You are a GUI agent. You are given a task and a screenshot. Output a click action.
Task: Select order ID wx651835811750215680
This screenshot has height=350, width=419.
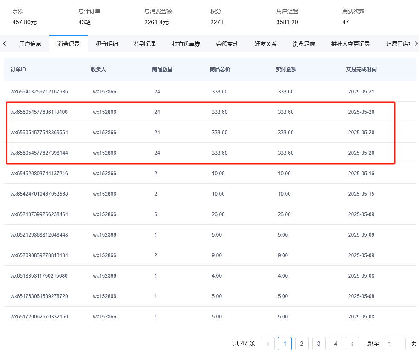point(39,276)
